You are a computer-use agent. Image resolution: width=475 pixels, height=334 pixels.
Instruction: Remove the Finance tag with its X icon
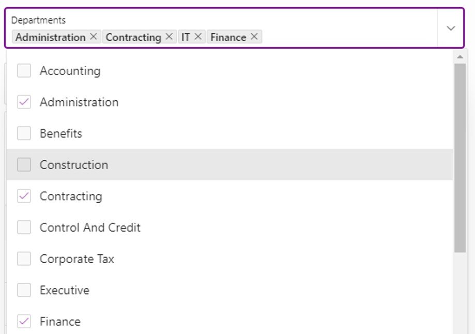click(254, 37)
